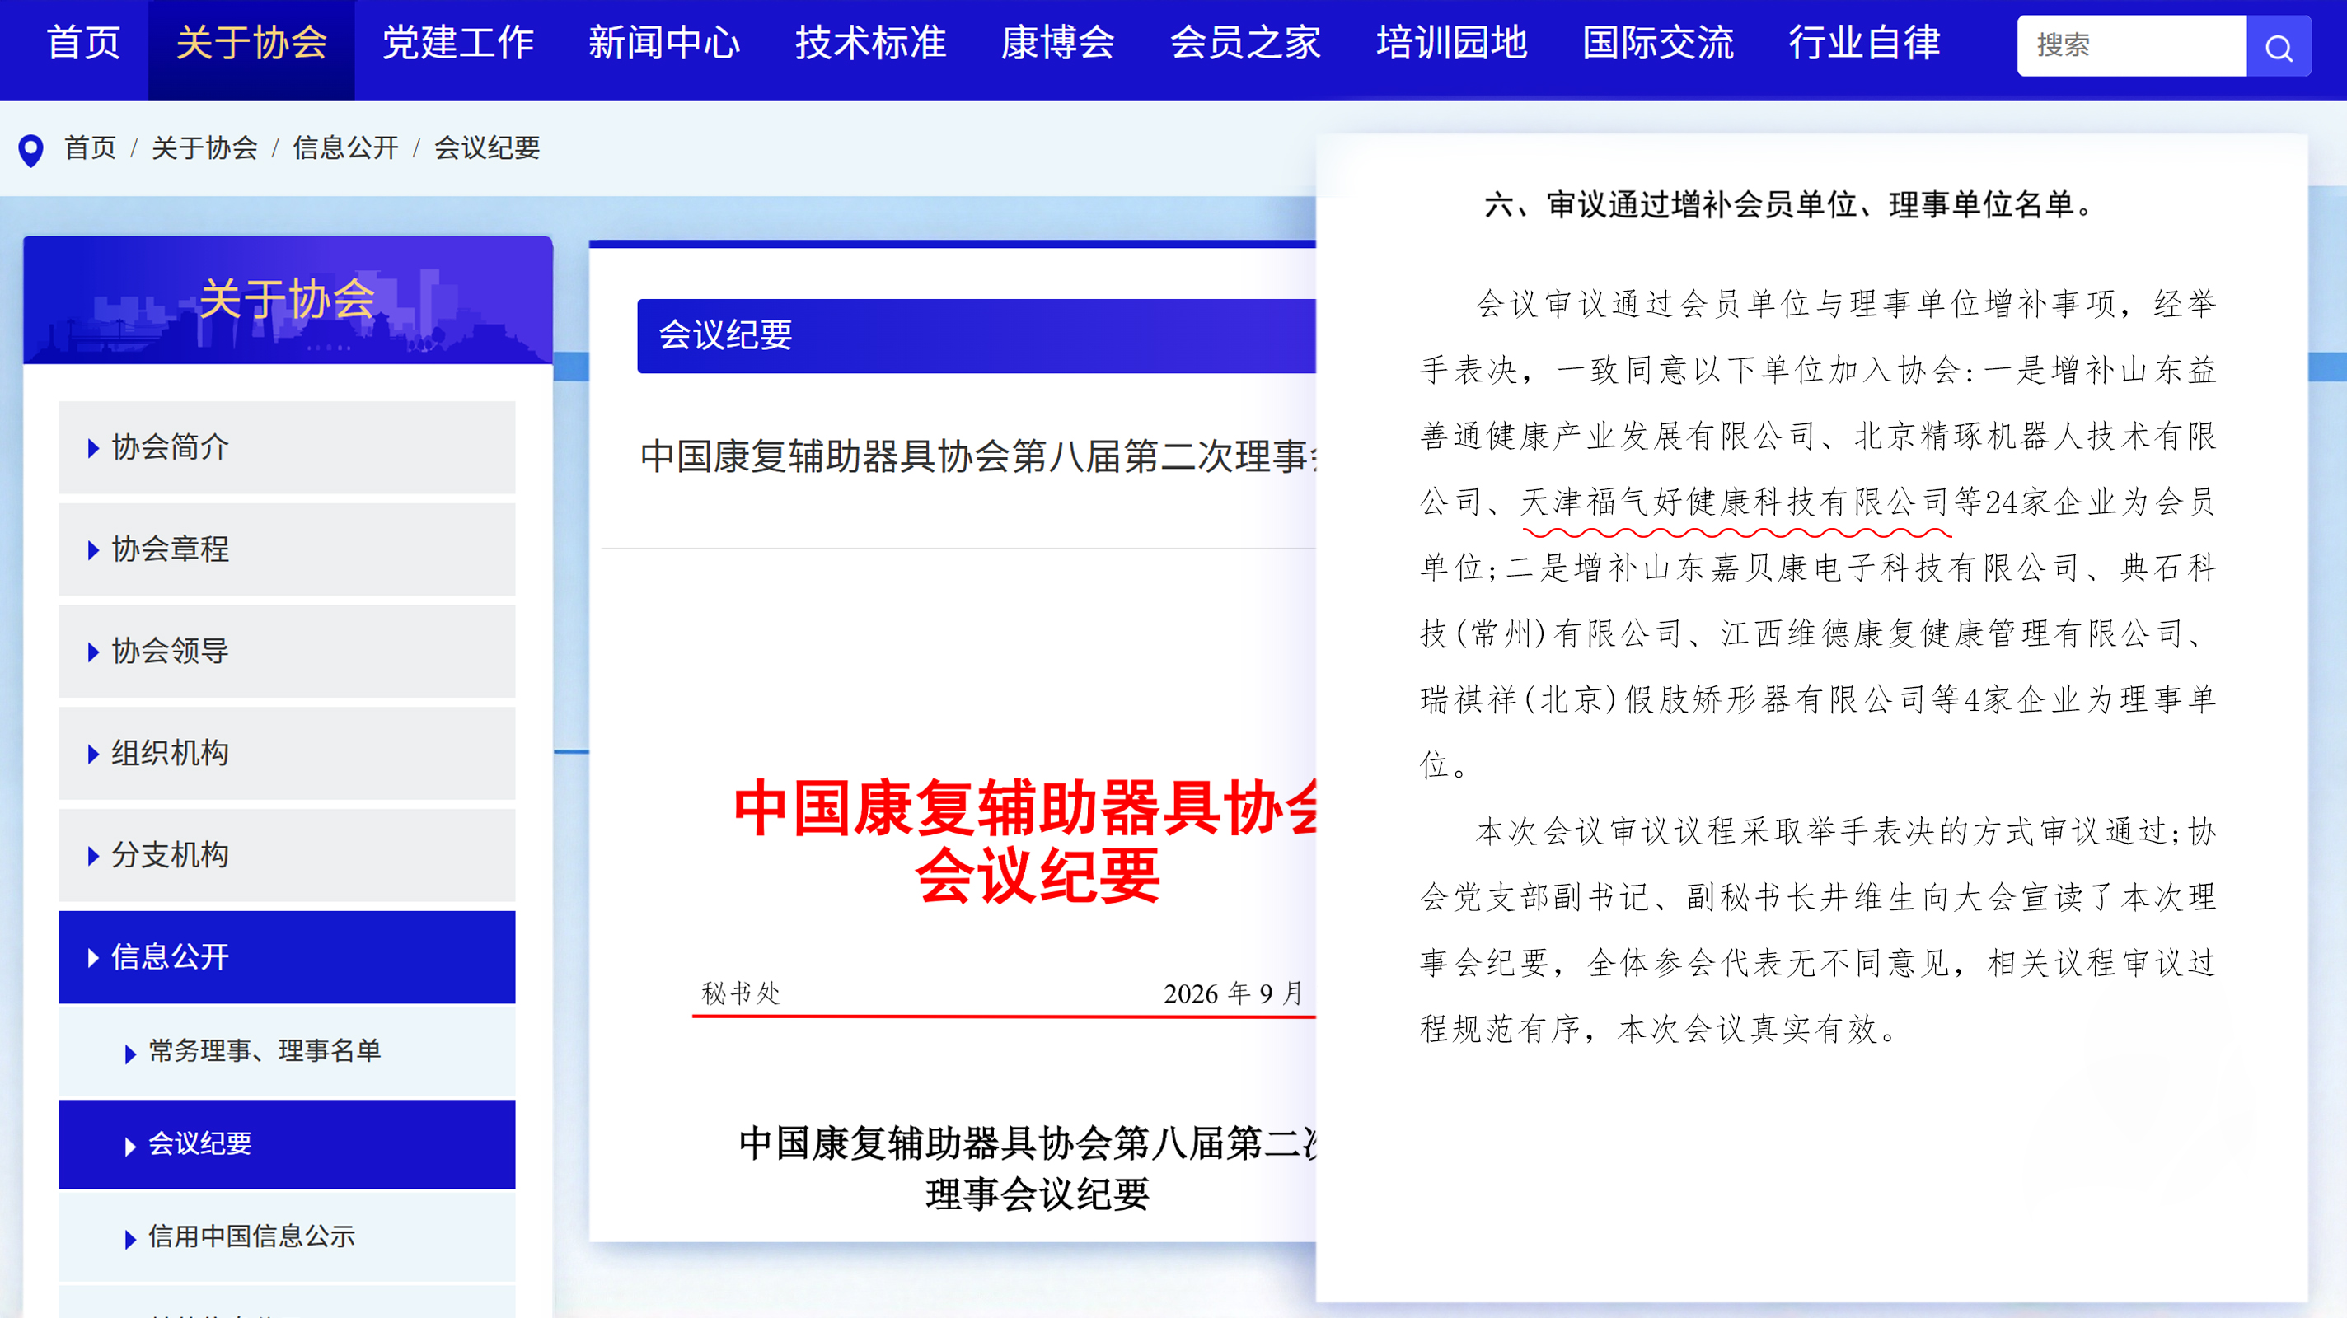
Task: Click 首页 breadcrumb link
Action: pyautogui.click(x=90, y=147)
